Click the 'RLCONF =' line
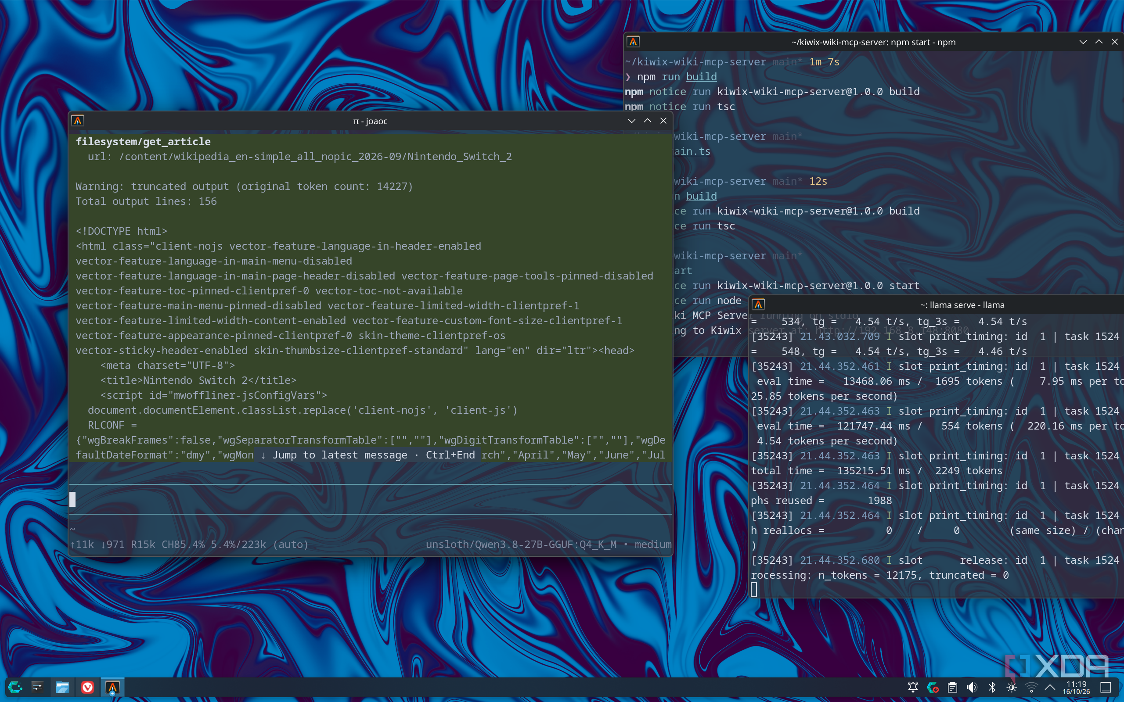 pos(112,425)
